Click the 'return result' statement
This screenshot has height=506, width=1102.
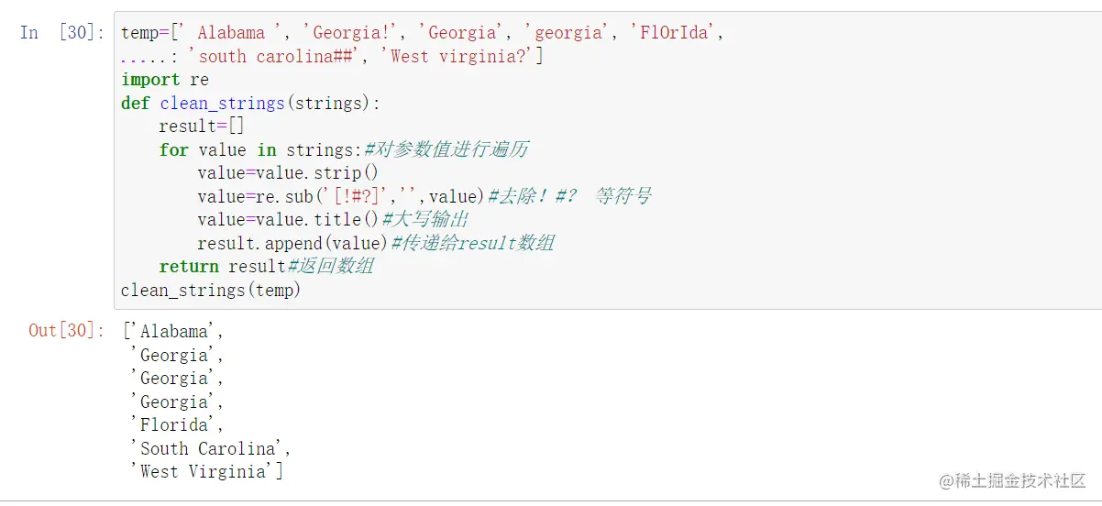[222, 267]
